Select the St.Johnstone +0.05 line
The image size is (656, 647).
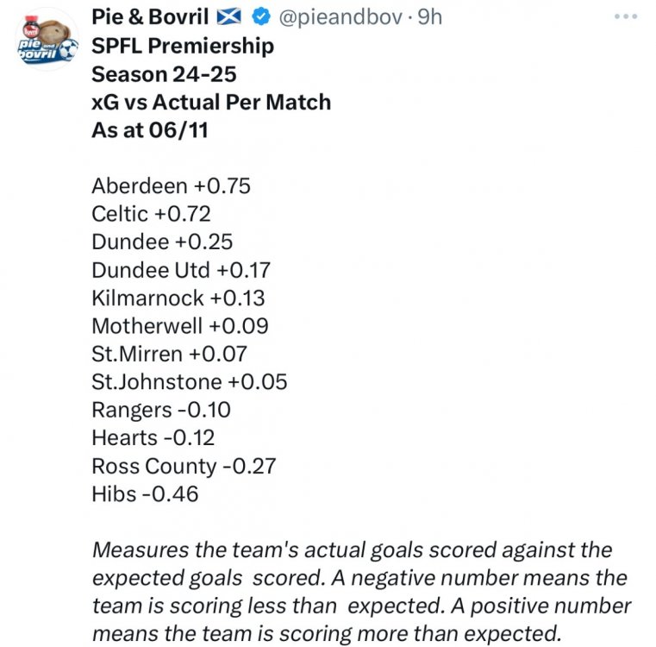pos(190,382)
